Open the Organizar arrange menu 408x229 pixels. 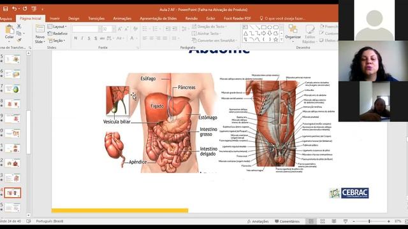pyautogui.click(x=293, y=32)
